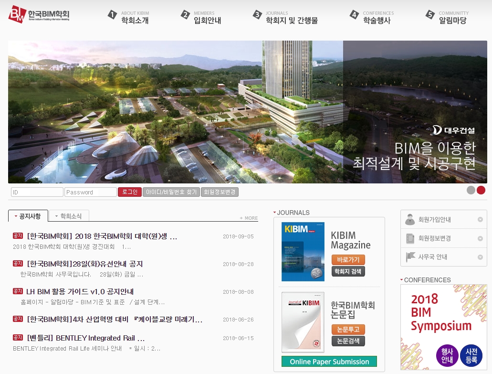Open Online Paper Submission link
This screenshot has height=374, width=492.
tap(329, 362)
